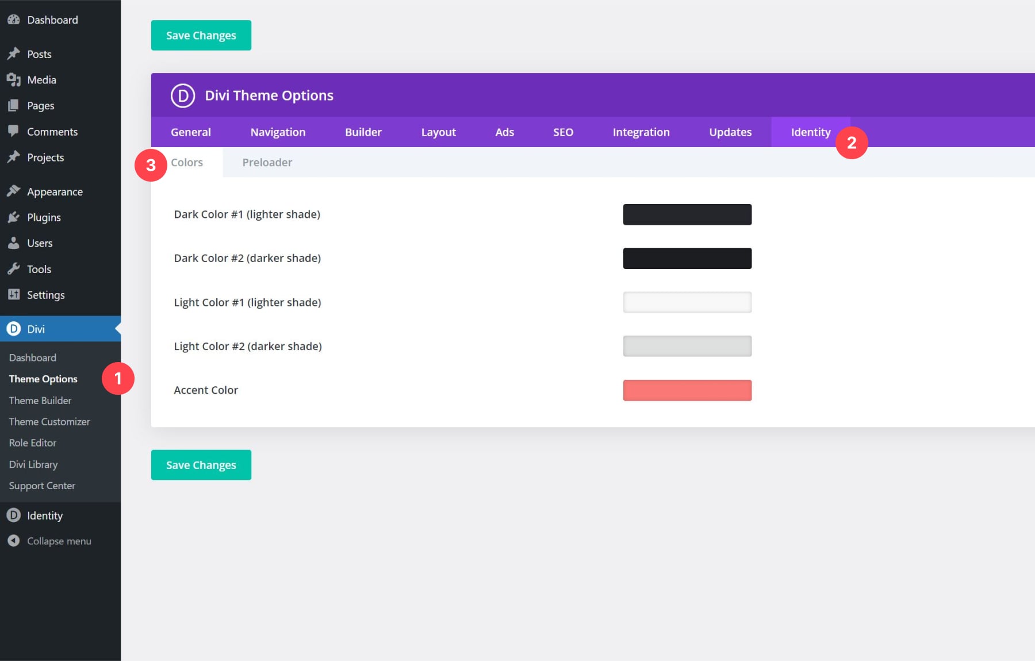Click the Plugins plug icon

[14, 217]
